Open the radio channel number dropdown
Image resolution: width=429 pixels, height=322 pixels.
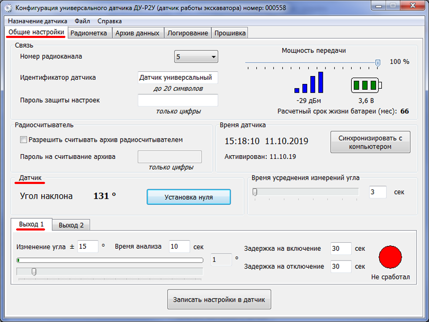pos(196,57)
